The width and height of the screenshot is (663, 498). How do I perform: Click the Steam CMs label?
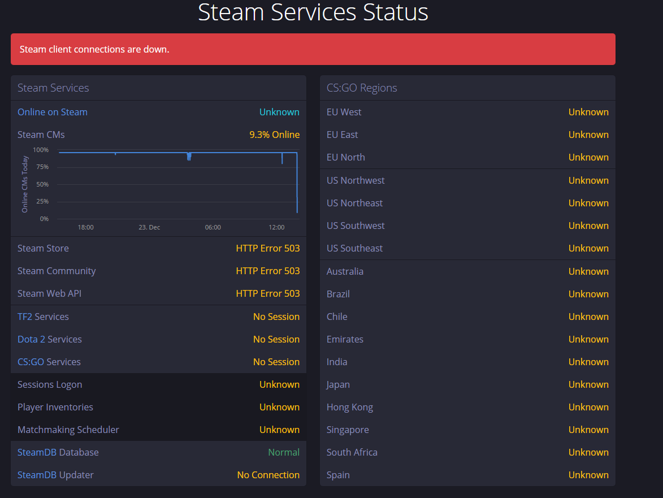pyautogui.click(x=41, y=135)
